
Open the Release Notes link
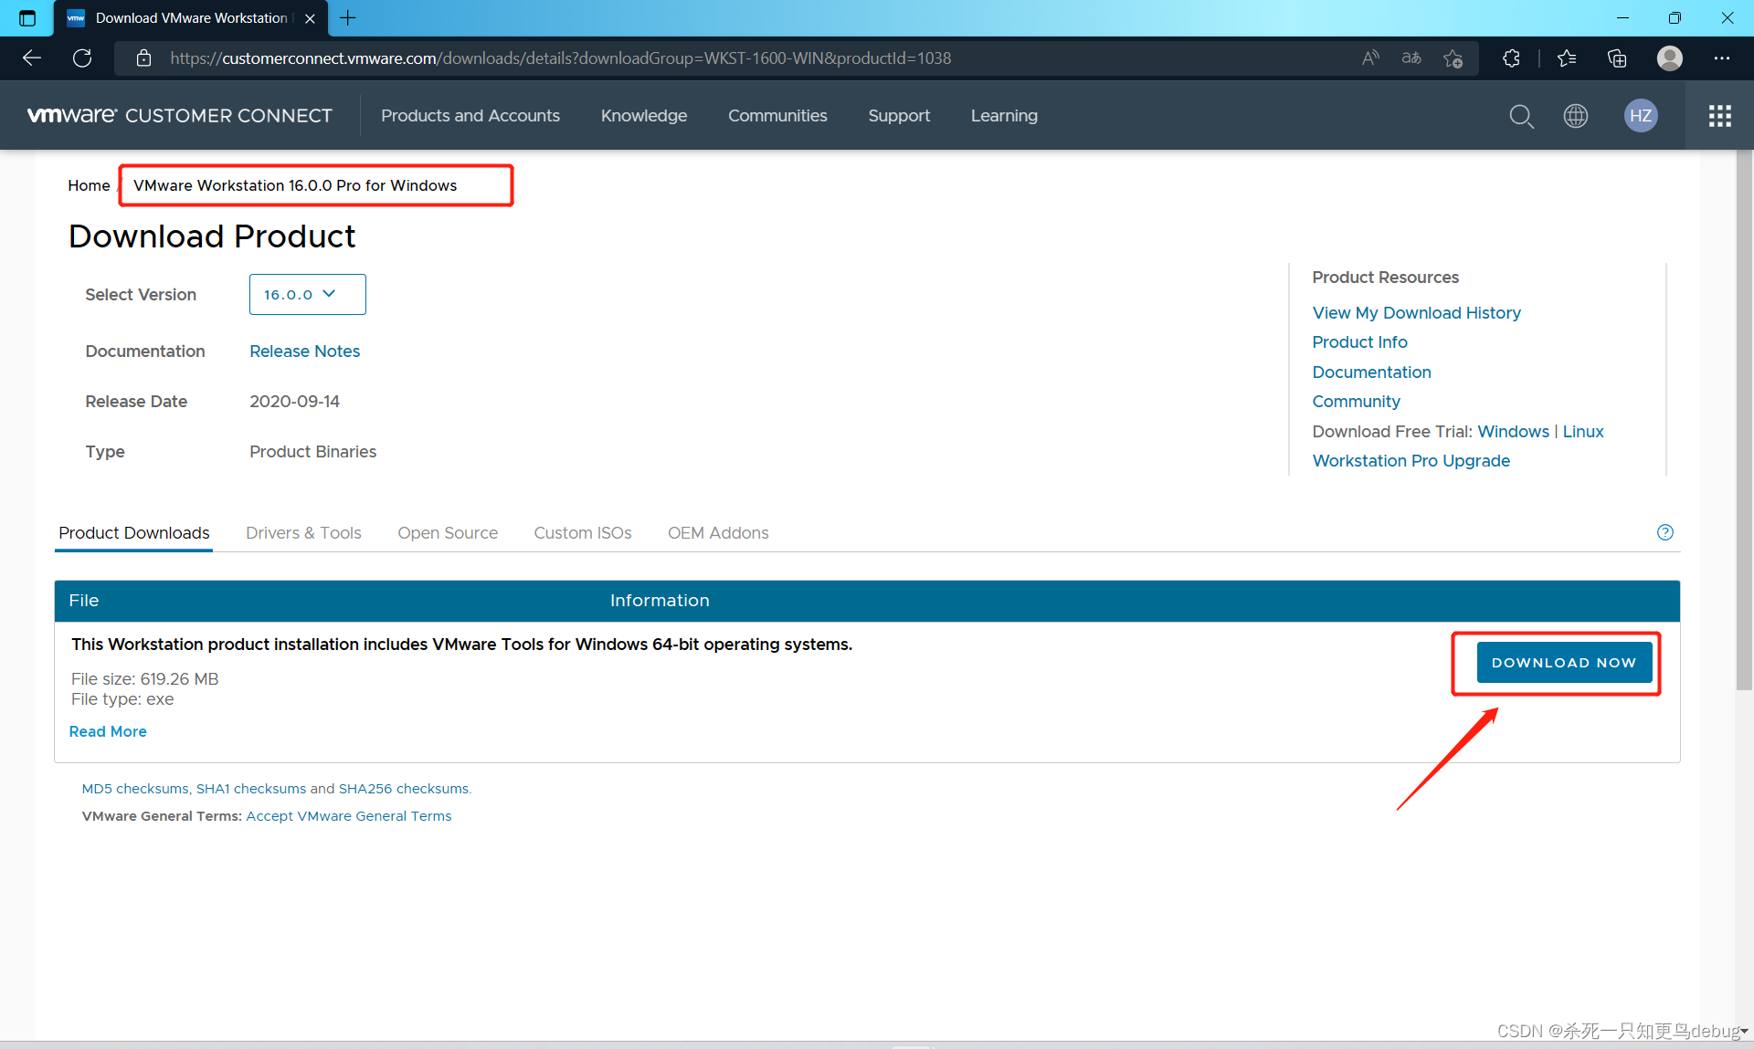point(304,351)
